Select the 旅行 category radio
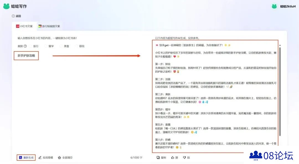Viewport: 299px width, 164px height. [x=30, y=46]
